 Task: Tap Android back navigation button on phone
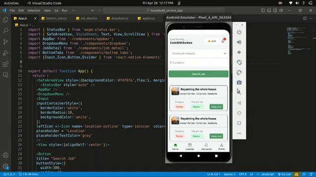click(181, 156)
